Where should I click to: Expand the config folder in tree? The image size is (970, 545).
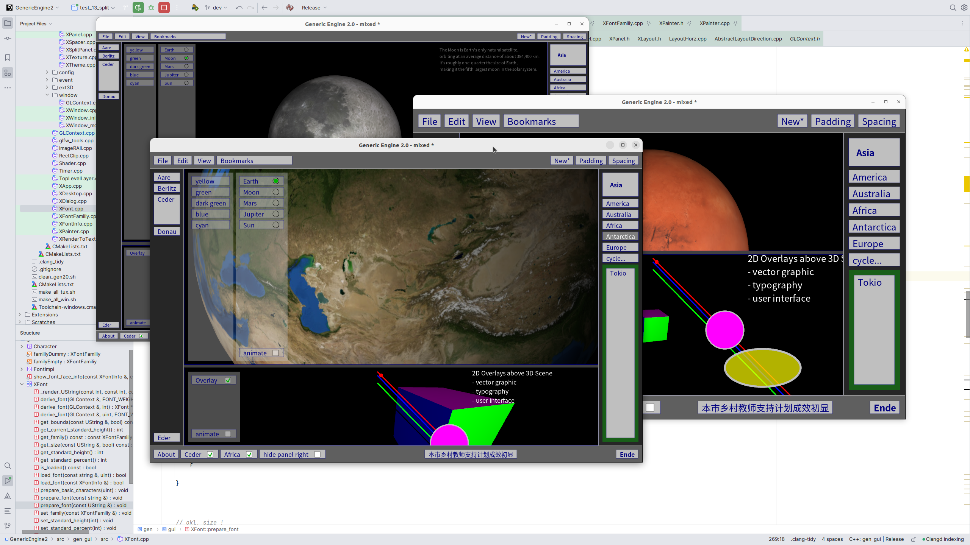[x=47, y=72]
